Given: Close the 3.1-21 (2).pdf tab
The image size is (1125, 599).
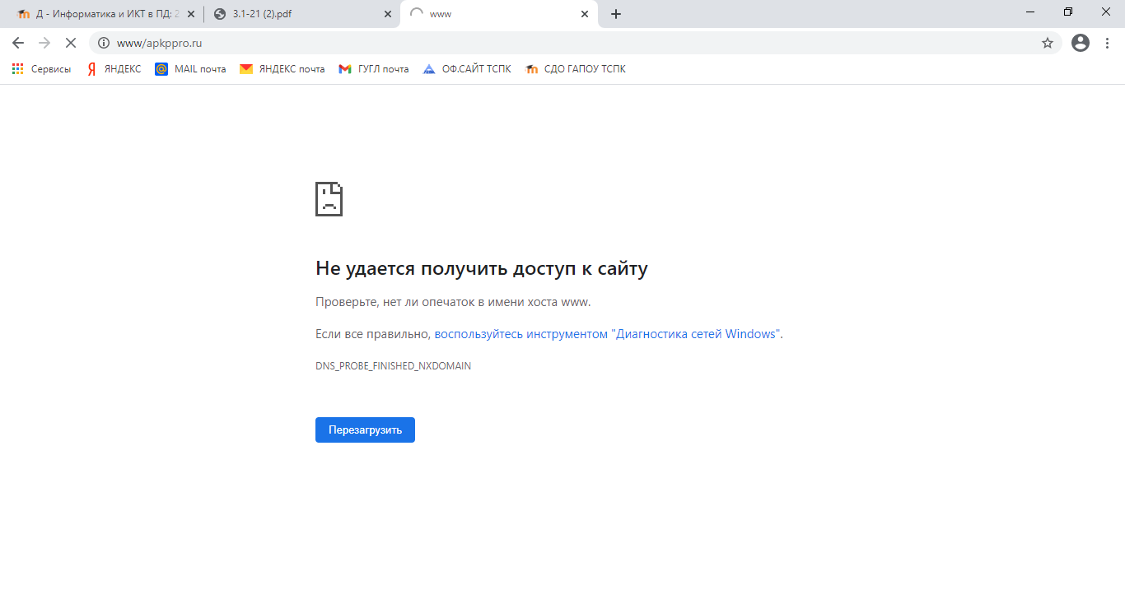Looking at the screenshot, I should click(388, 14).
